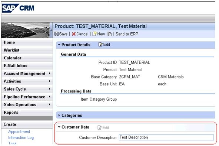Image resolution: width=219 pixels, height=146 pixels.
Task: Open Reports in navigation menu
Action: pyautogui.click(x=27, y=112)
